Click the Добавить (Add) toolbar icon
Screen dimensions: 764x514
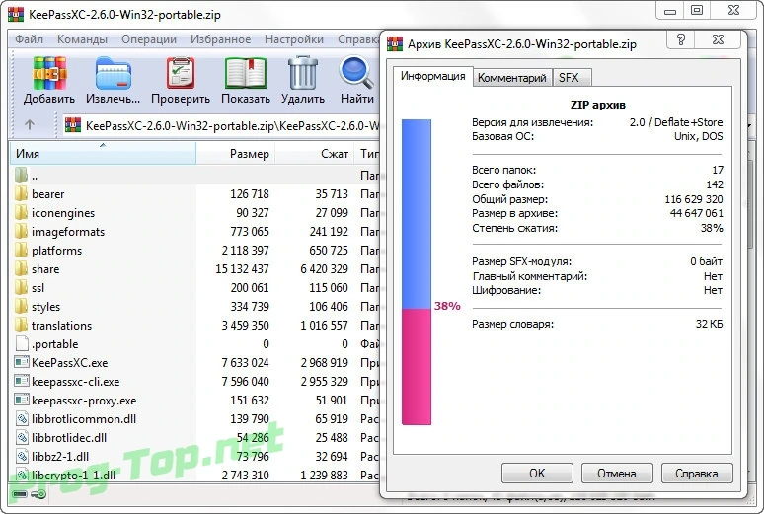49,73
